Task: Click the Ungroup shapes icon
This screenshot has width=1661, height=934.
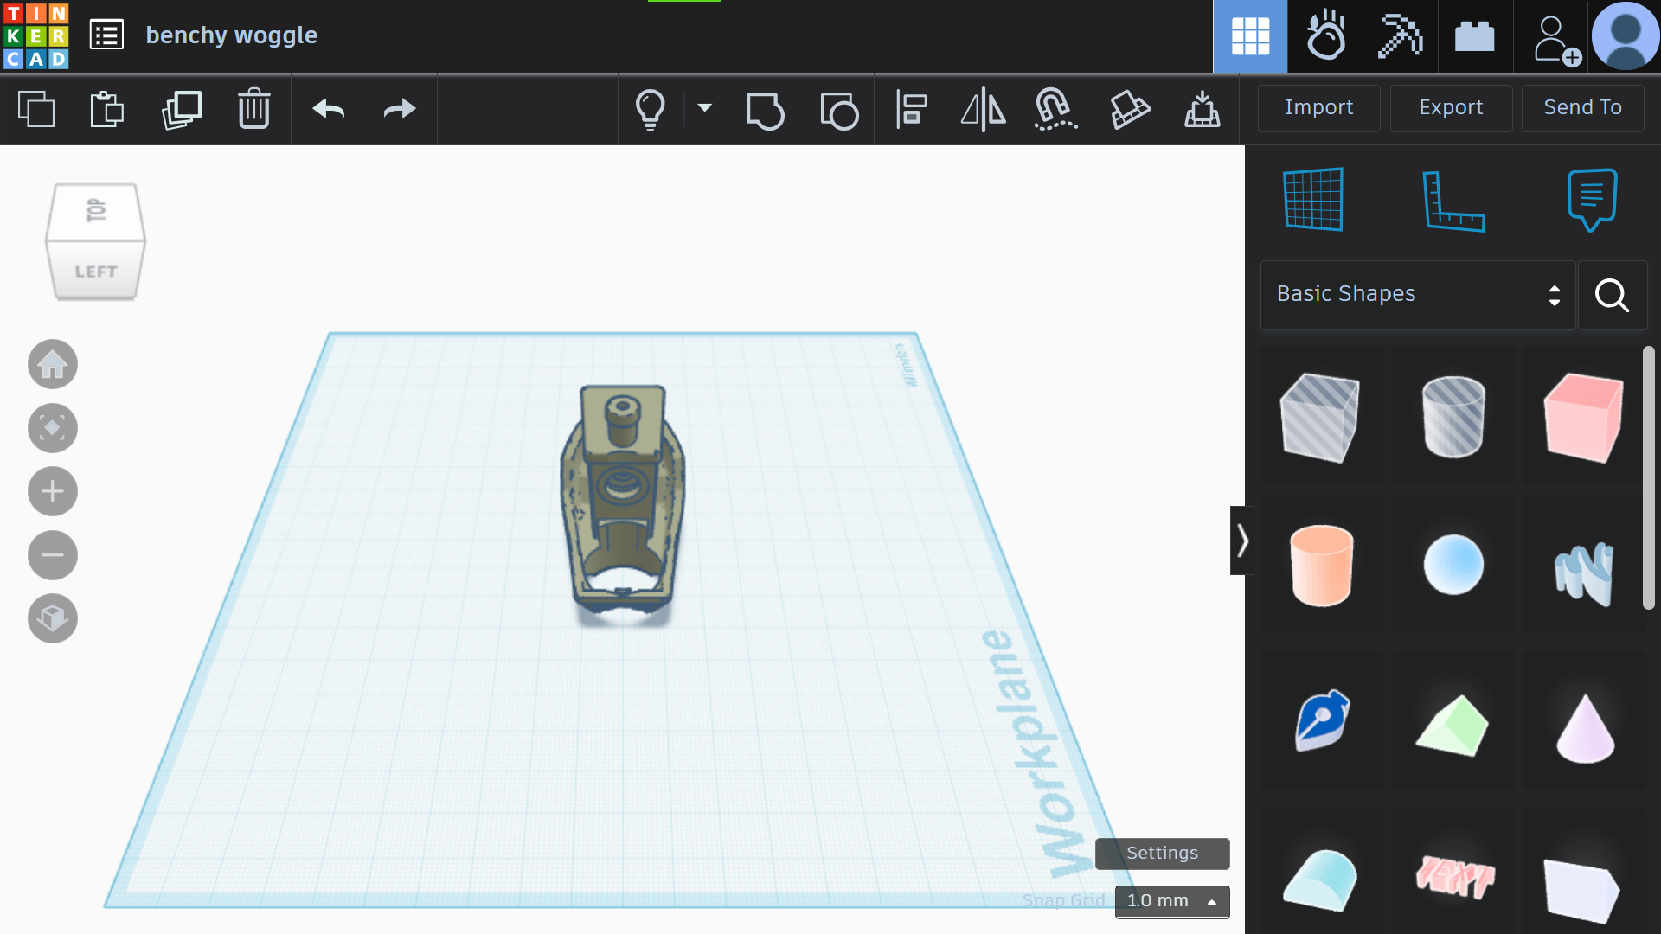Action: (x=839, y=110)
